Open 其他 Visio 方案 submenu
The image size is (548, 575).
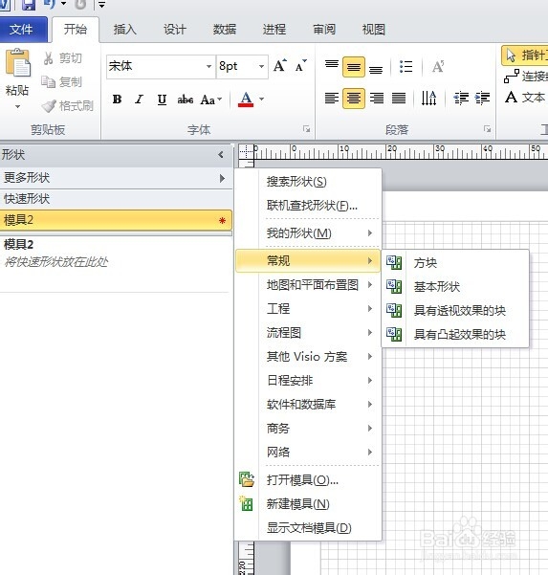coord(308,357)
